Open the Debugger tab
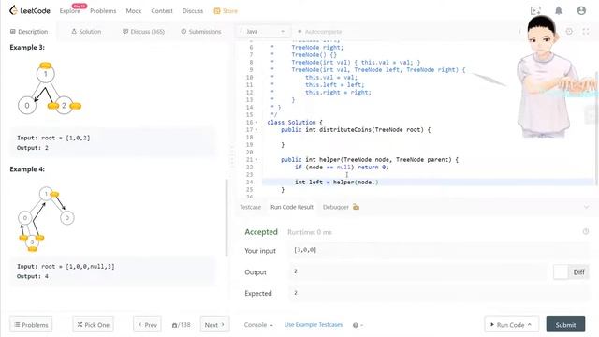 click(336, 207)
